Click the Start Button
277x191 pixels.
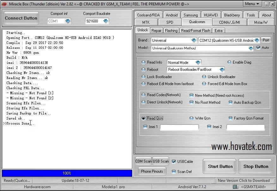click(x=219, y=166)
